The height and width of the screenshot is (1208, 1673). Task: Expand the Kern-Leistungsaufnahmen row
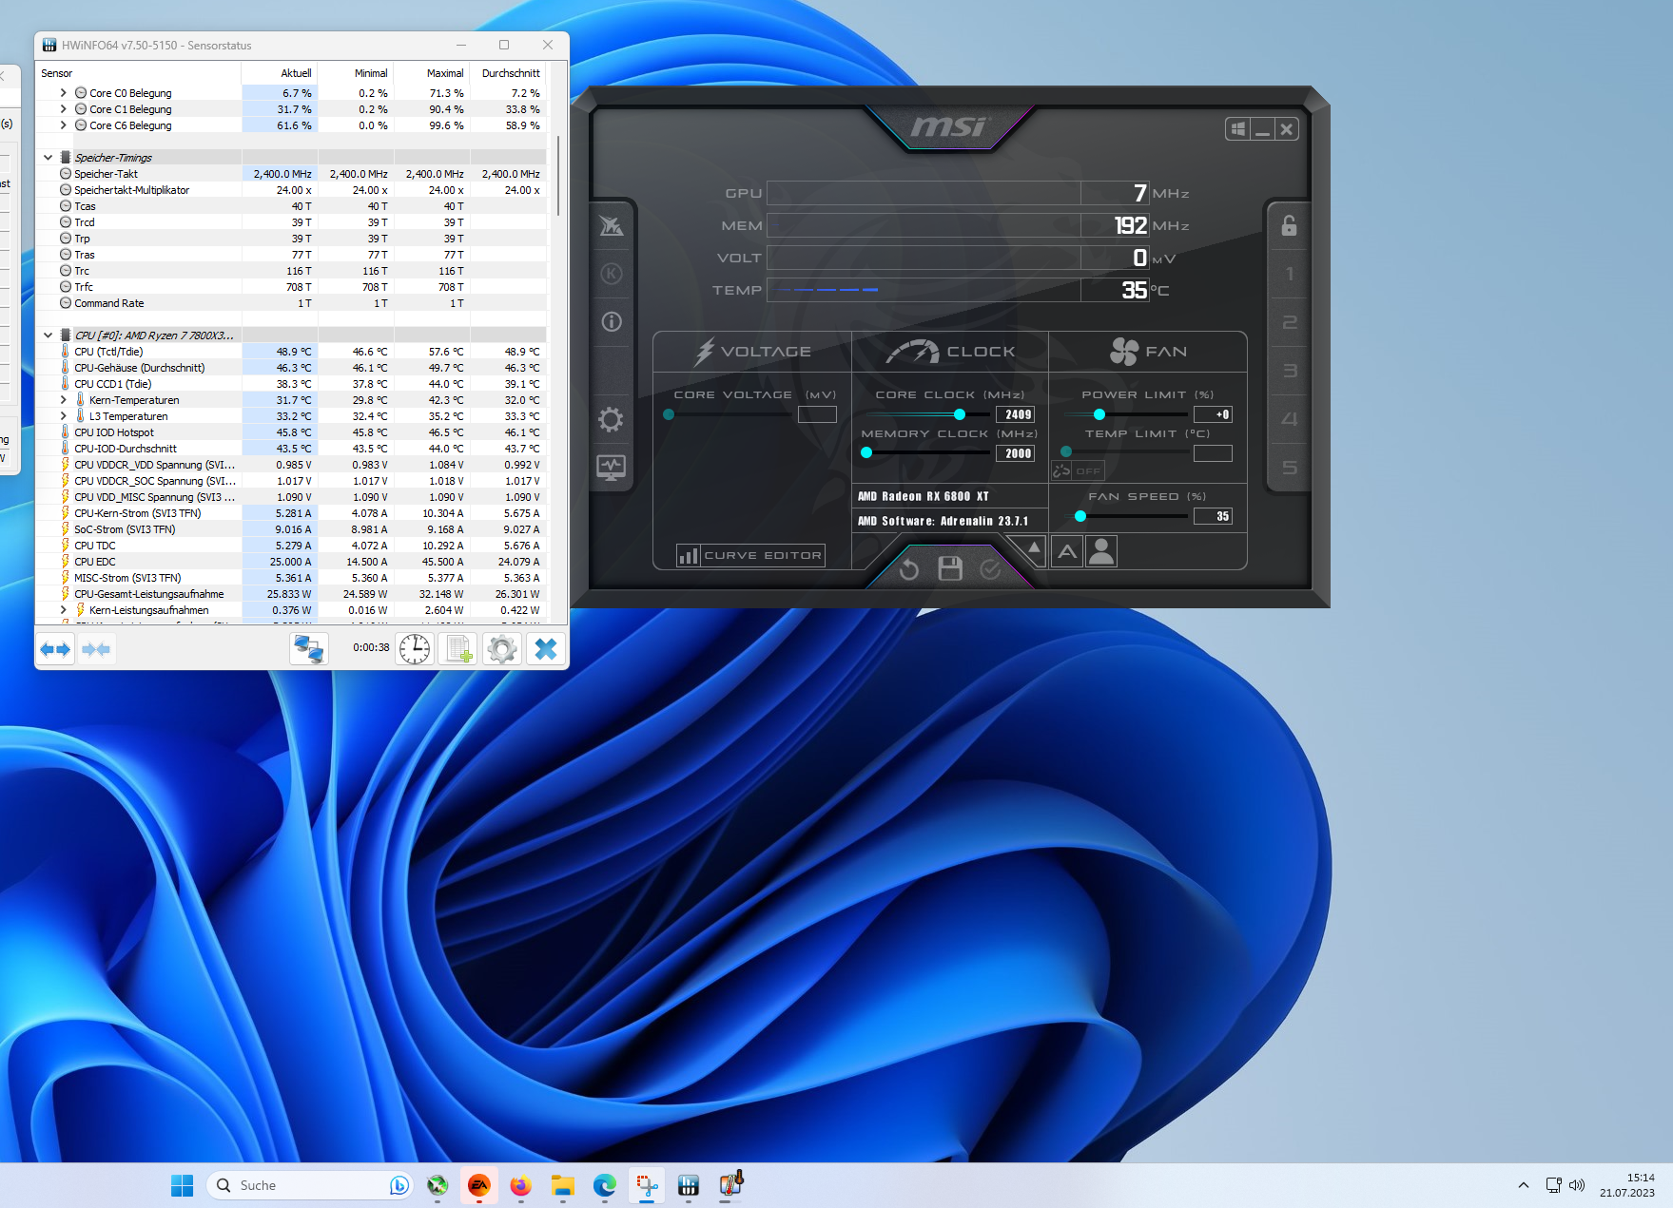pyautogui.click(x=64, y=610)
